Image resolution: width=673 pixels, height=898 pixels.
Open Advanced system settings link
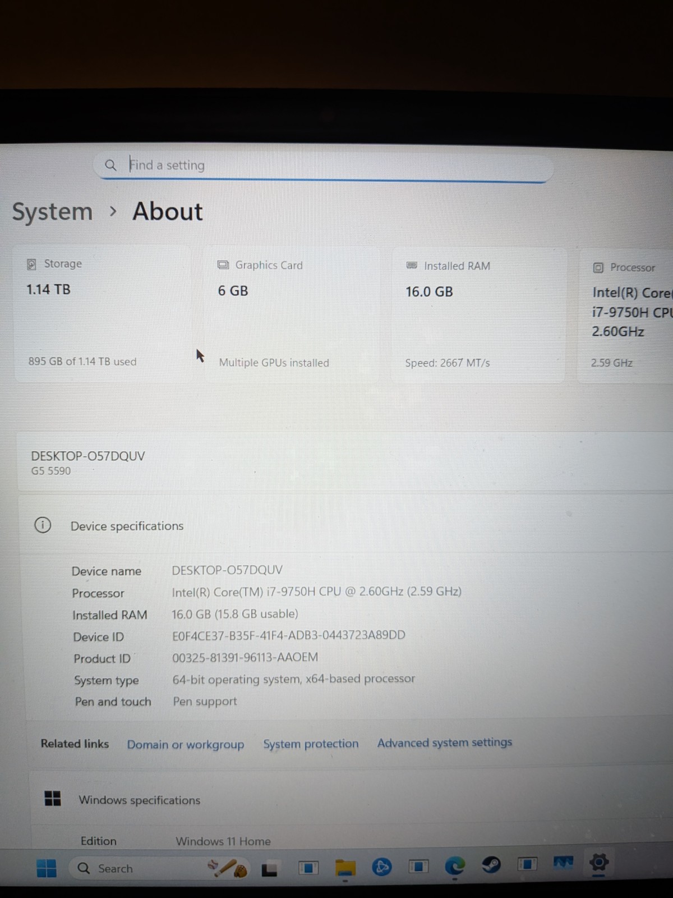pyautogui.click(x=445, y=743)
